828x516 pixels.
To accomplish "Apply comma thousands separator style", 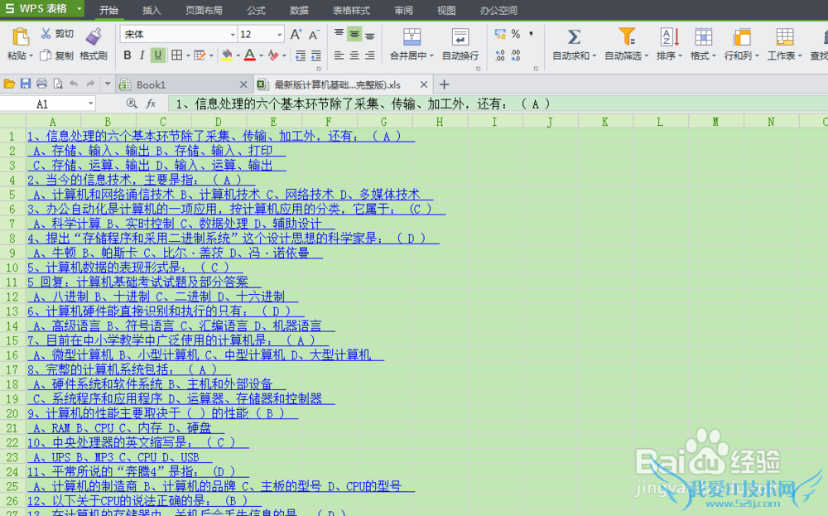I will point(532,34).
